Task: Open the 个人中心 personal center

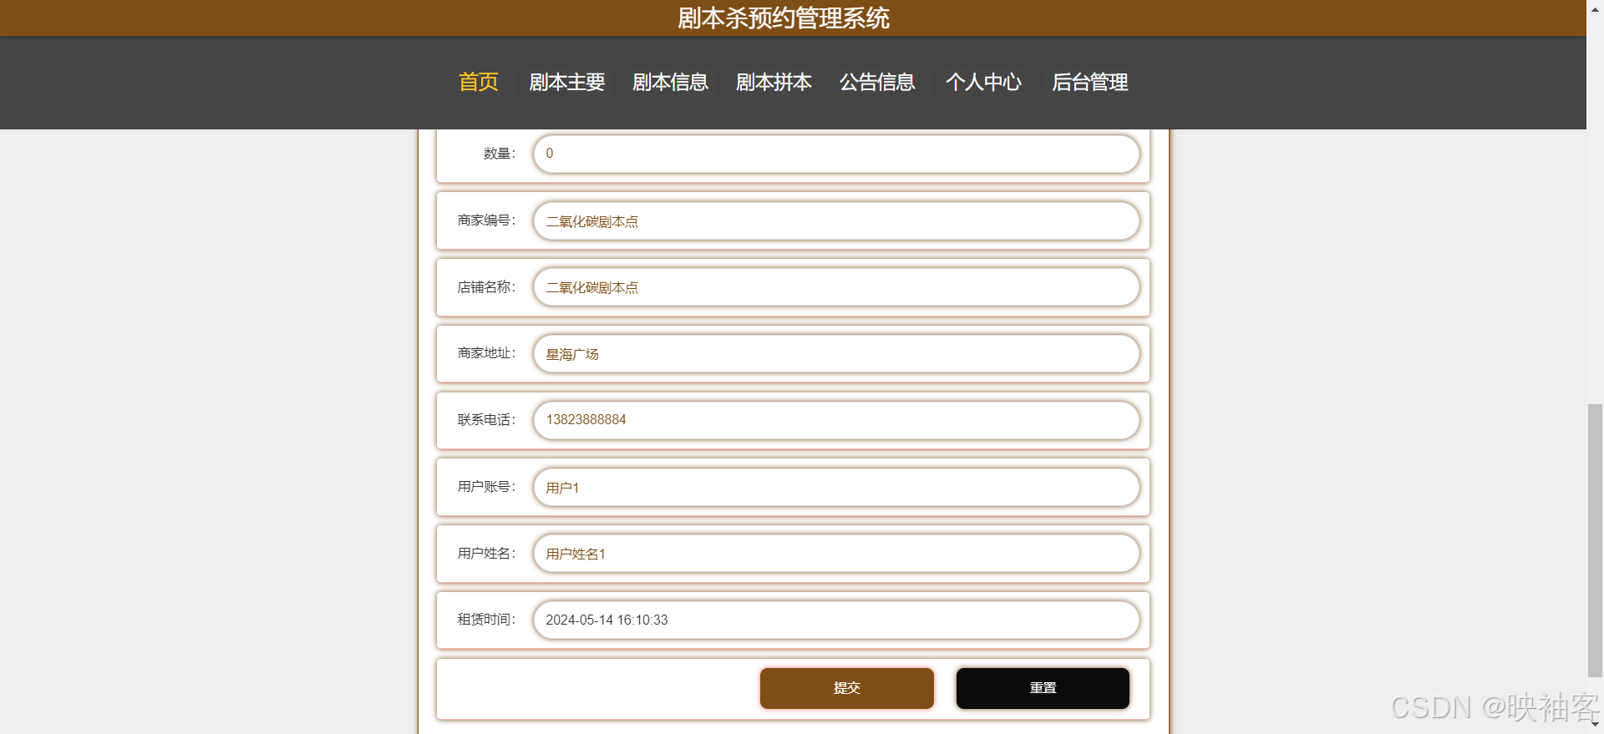Action: point(983,82)
